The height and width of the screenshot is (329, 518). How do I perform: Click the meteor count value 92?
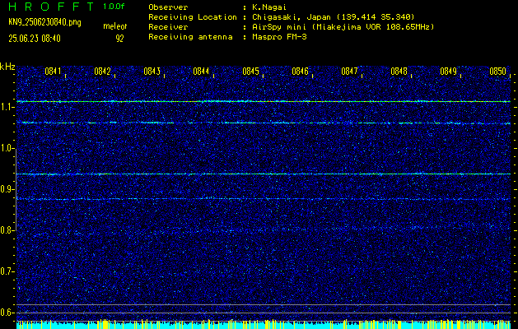pyautogui.click(x=119, y=39)
